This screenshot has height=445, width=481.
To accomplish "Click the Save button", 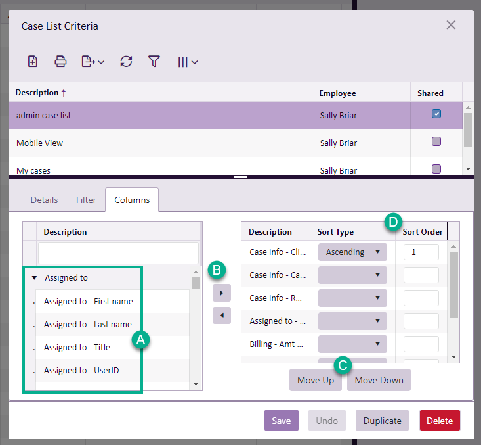I will [281, 421].
